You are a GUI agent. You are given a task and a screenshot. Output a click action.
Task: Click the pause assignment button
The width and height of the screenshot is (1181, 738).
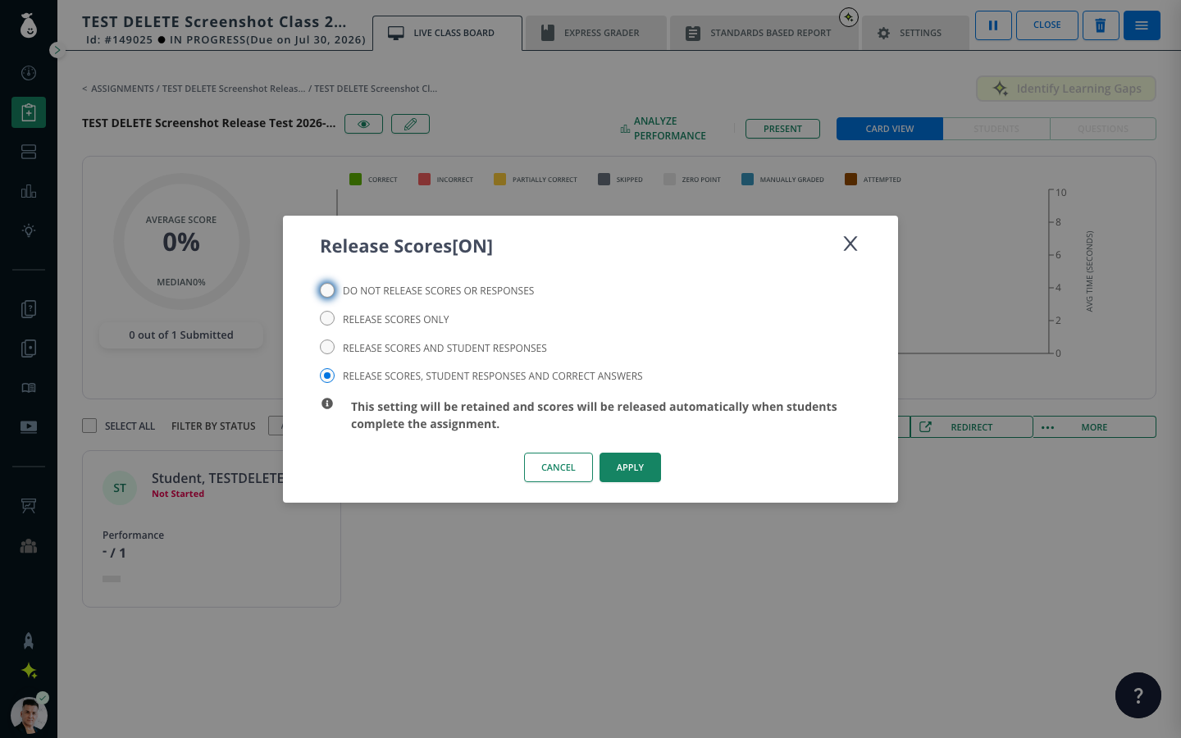(x=993, y=25)
